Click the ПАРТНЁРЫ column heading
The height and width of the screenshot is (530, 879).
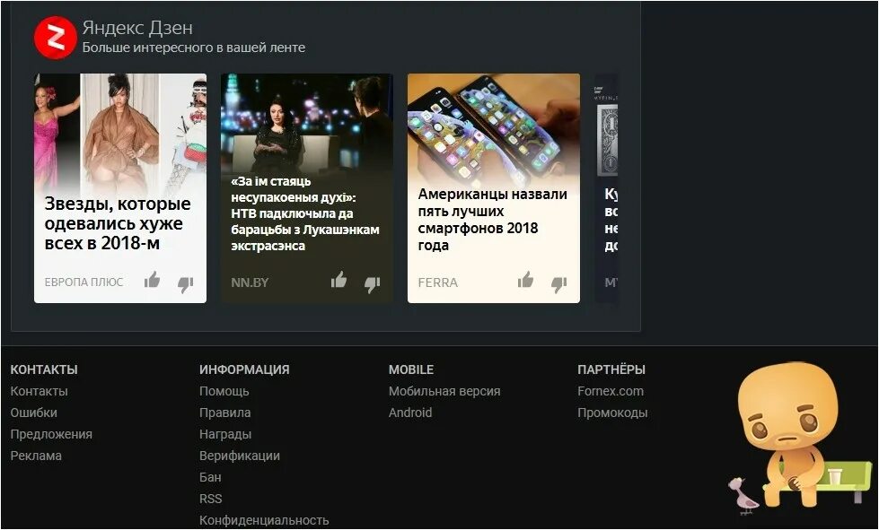[x=611, y=369]
